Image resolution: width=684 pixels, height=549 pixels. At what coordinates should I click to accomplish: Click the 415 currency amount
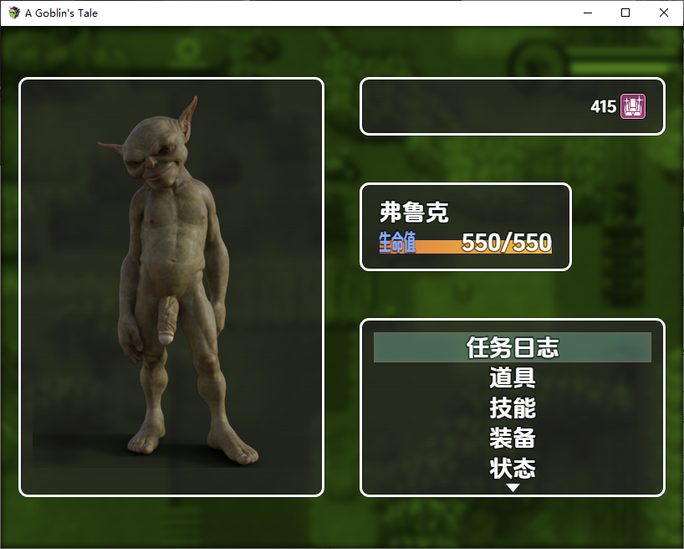tap(603, 106)
